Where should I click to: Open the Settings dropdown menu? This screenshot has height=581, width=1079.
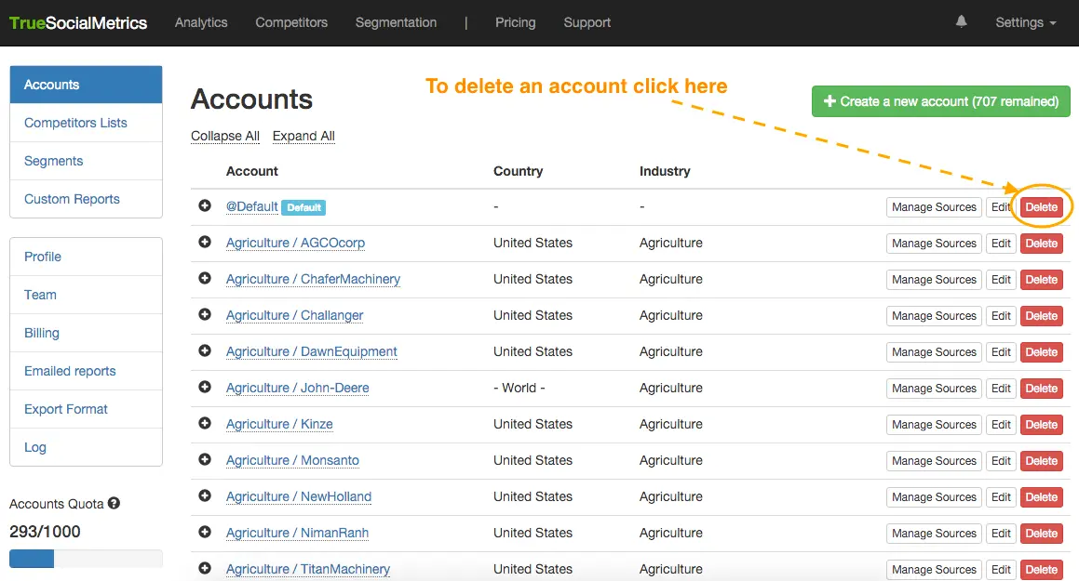point(1025,22)
